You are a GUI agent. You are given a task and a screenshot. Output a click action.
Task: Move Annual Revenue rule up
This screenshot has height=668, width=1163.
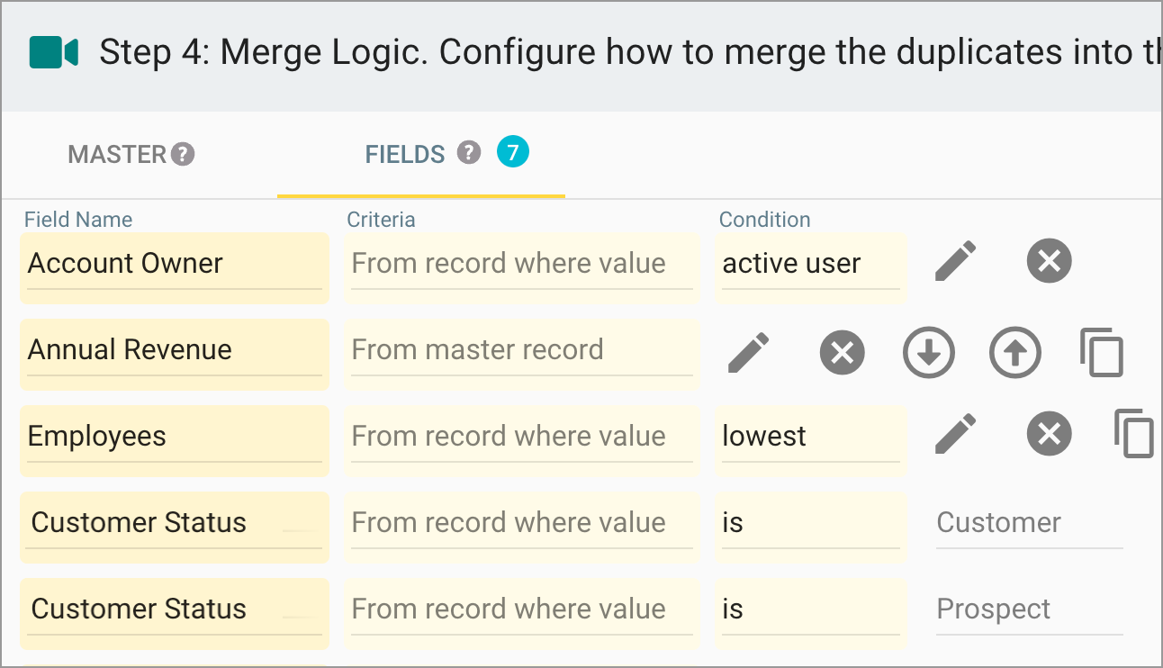pyautogui.click(x=1015, y=352)
